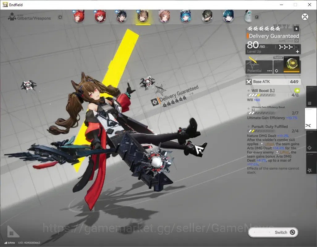This screenshot has height=247, width=317.
Task: Click the Delivery Guaranteed weapon title
Action: click(x=274, y=36)
